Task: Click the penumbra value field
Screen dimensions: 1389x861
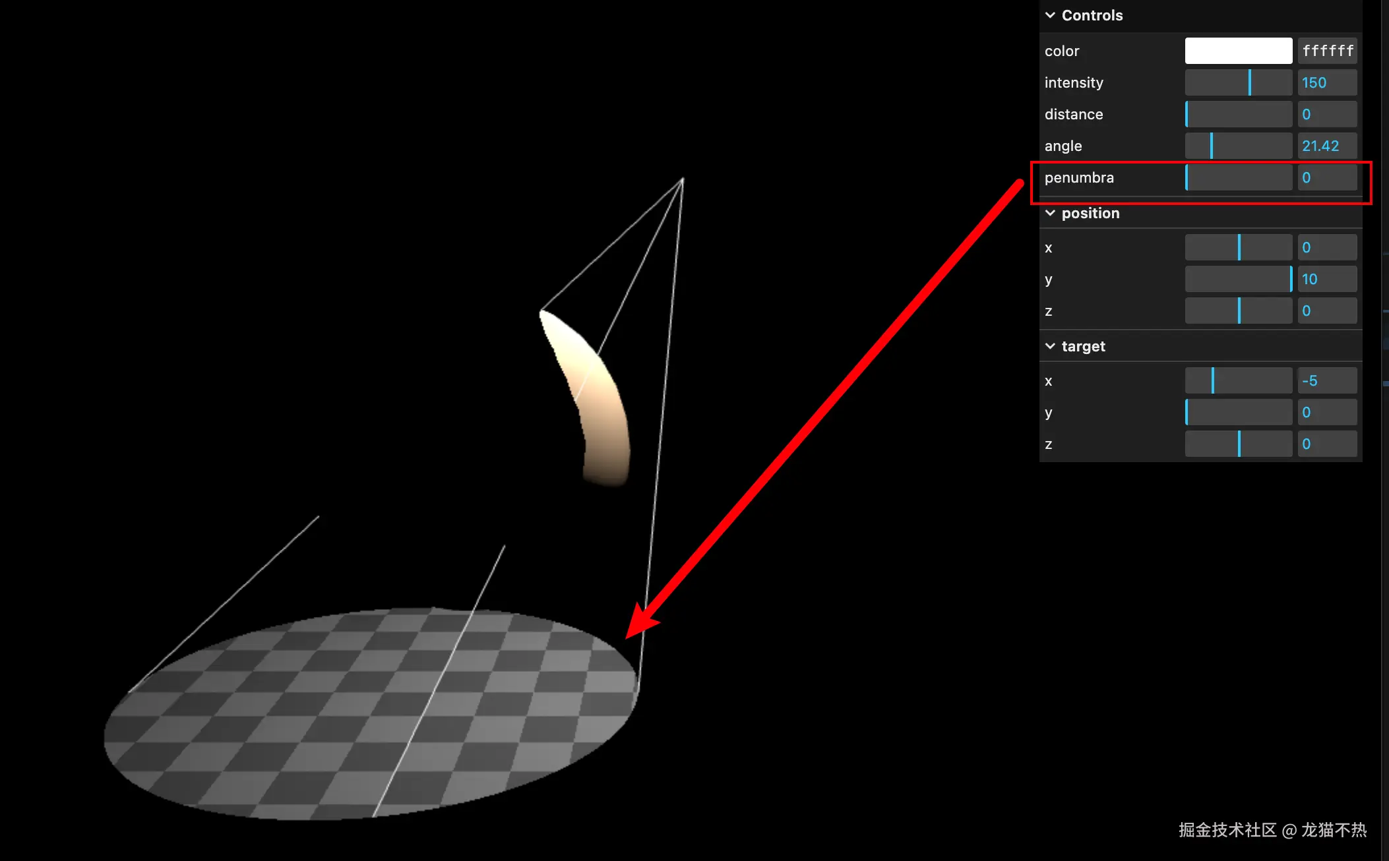Action: pos(1327,177)
